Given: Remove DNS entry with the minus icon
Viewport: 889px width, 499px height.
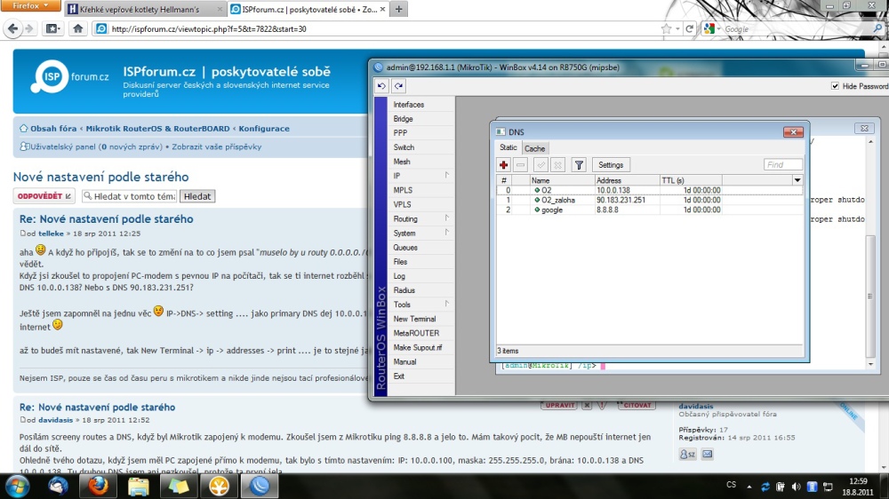Looking at the screenshot, I should 520,165.
